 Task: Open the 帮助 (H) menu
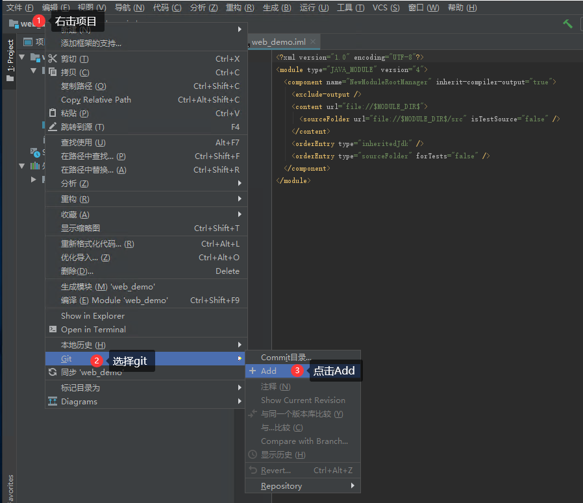pos(462,7)
